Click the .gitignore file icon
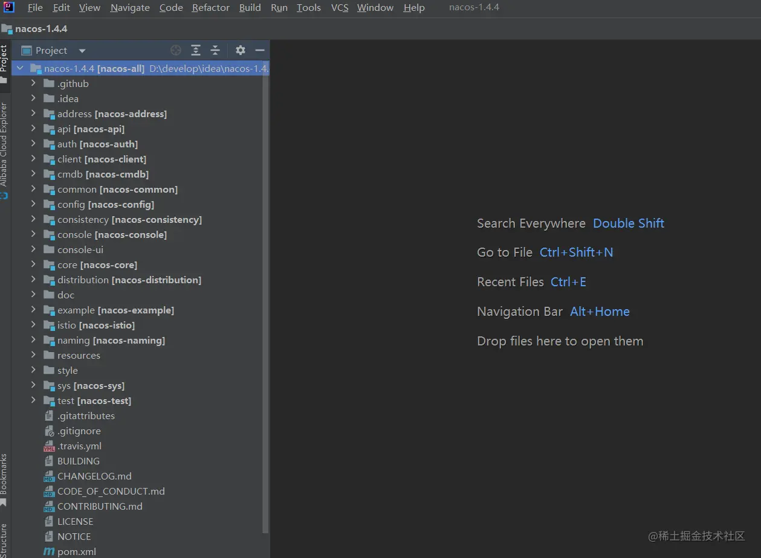761x558 pixels. click(x=49, y=431)
